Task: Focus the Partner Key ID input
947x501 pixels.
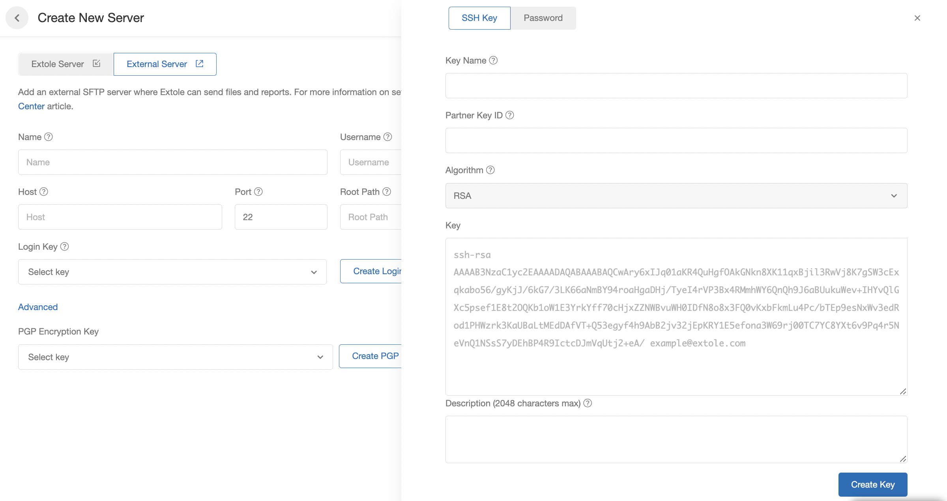Action: pyautogui.click(x=676, y=140)
